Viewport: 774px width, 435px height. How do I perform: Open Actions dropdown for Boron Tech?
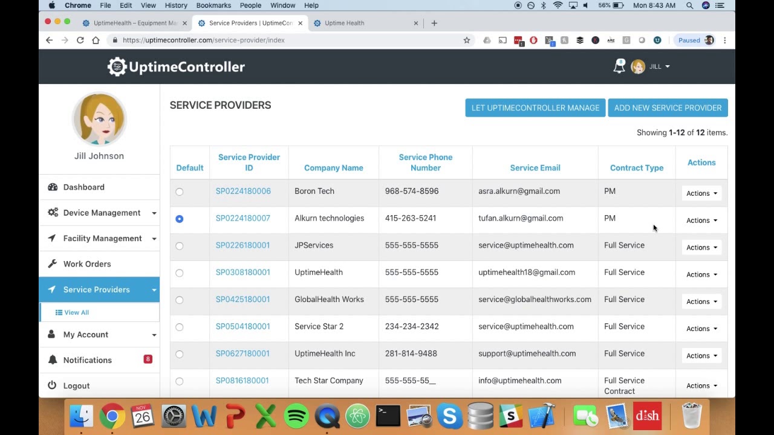pos(701,193)
